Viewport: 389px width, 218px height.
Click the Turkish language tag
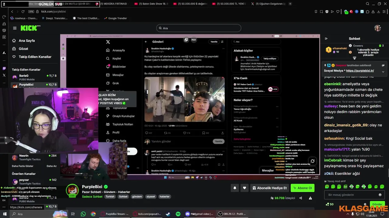click(x=110, y=197)
